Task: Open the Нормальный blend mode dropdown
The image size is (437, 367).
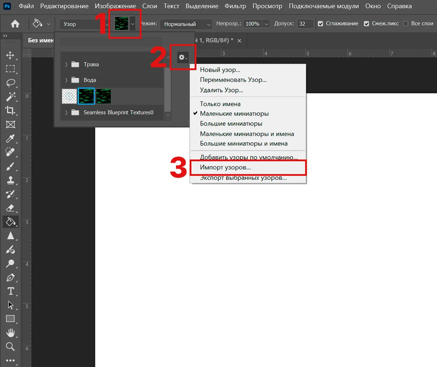Action: pyautogui.click(x=186, y=24)
